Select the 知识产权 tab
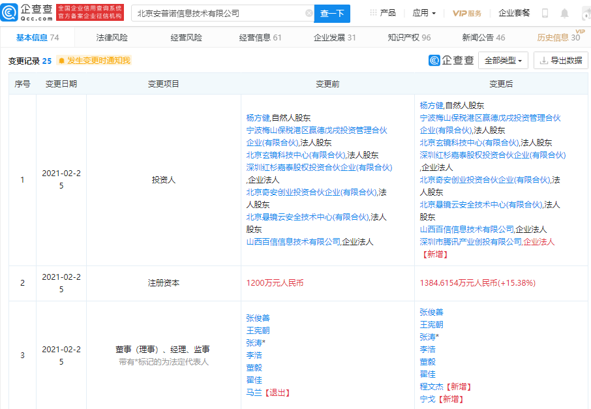 409,38
